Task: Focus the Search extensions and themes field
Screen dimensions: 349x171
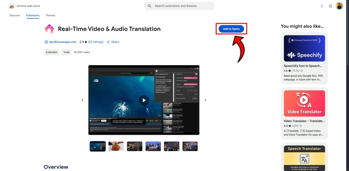Action: pos(180,6)
